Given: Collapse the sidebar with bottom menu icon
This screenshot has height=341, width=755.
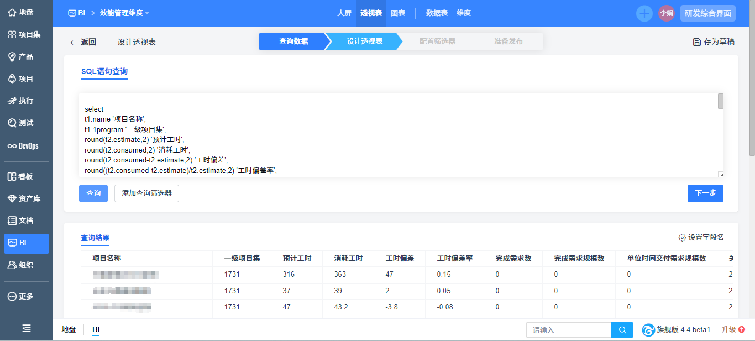Looking at the screenshot, I should tap(27, 328).
